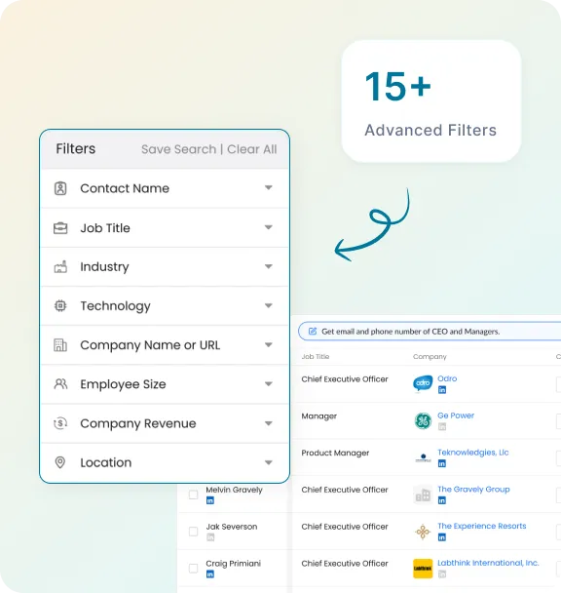The width and height of the screenshot is (561, 593).
Task: Tick the checkbox for Craig Primiani
Action: (x=193, y=568)
